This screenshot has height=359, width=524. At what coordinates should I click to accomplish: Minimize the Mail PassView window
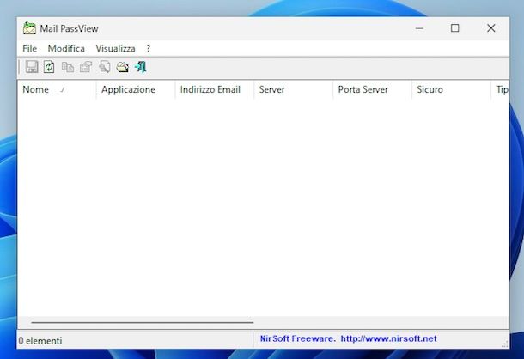[419, 28]
